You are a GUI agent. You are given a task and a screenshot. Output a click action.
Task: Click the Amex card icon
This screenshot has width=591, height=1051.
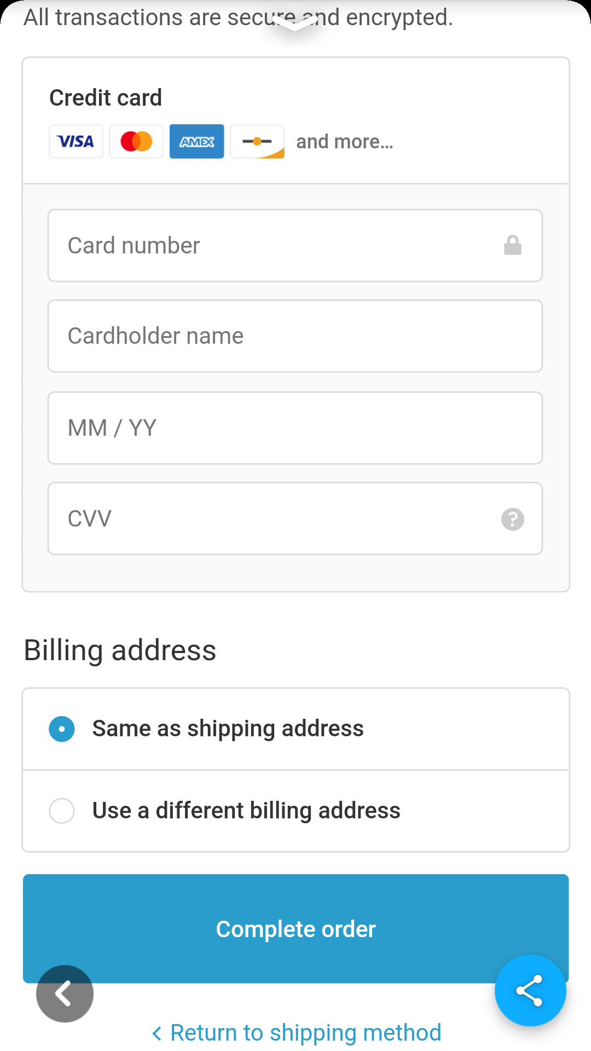(x=197, y=141)
